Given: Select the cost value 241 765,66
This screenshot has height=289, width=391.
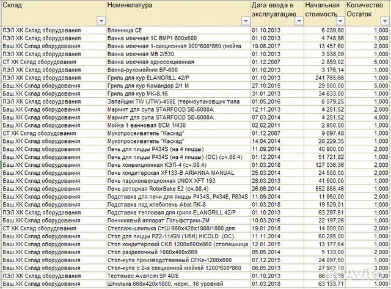Looking at the screenshot, I should point(324,78).
